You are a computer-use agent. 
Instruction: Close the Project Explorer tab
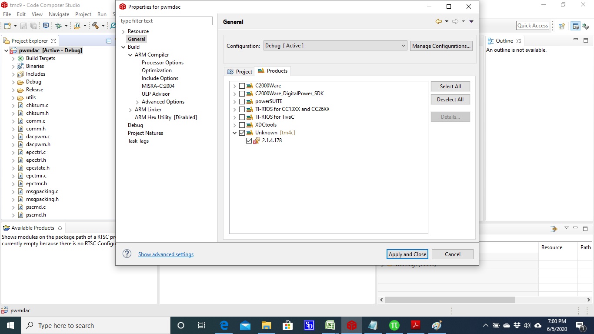point(53,41)
